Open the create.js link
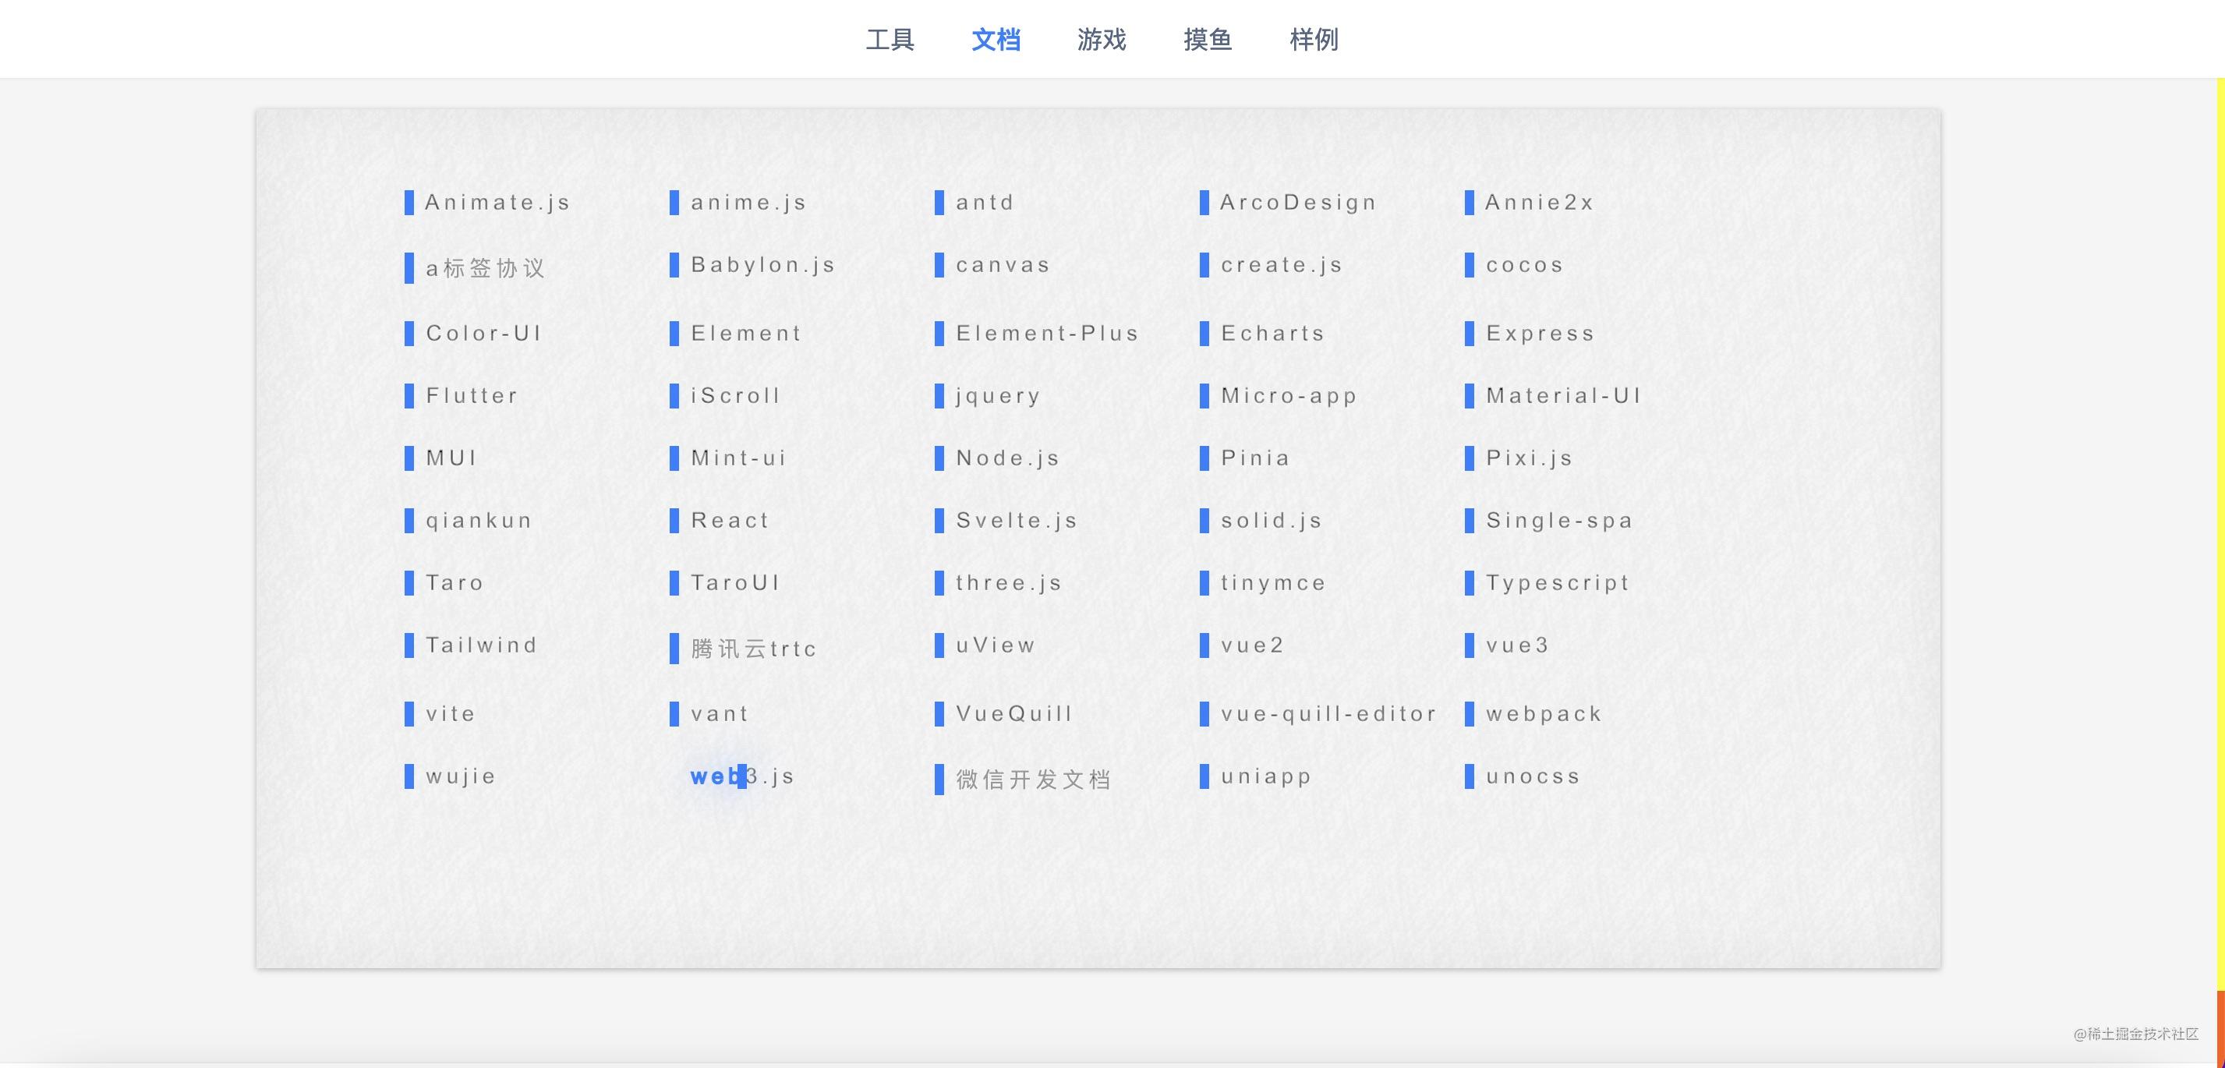 coord(1282,265)
